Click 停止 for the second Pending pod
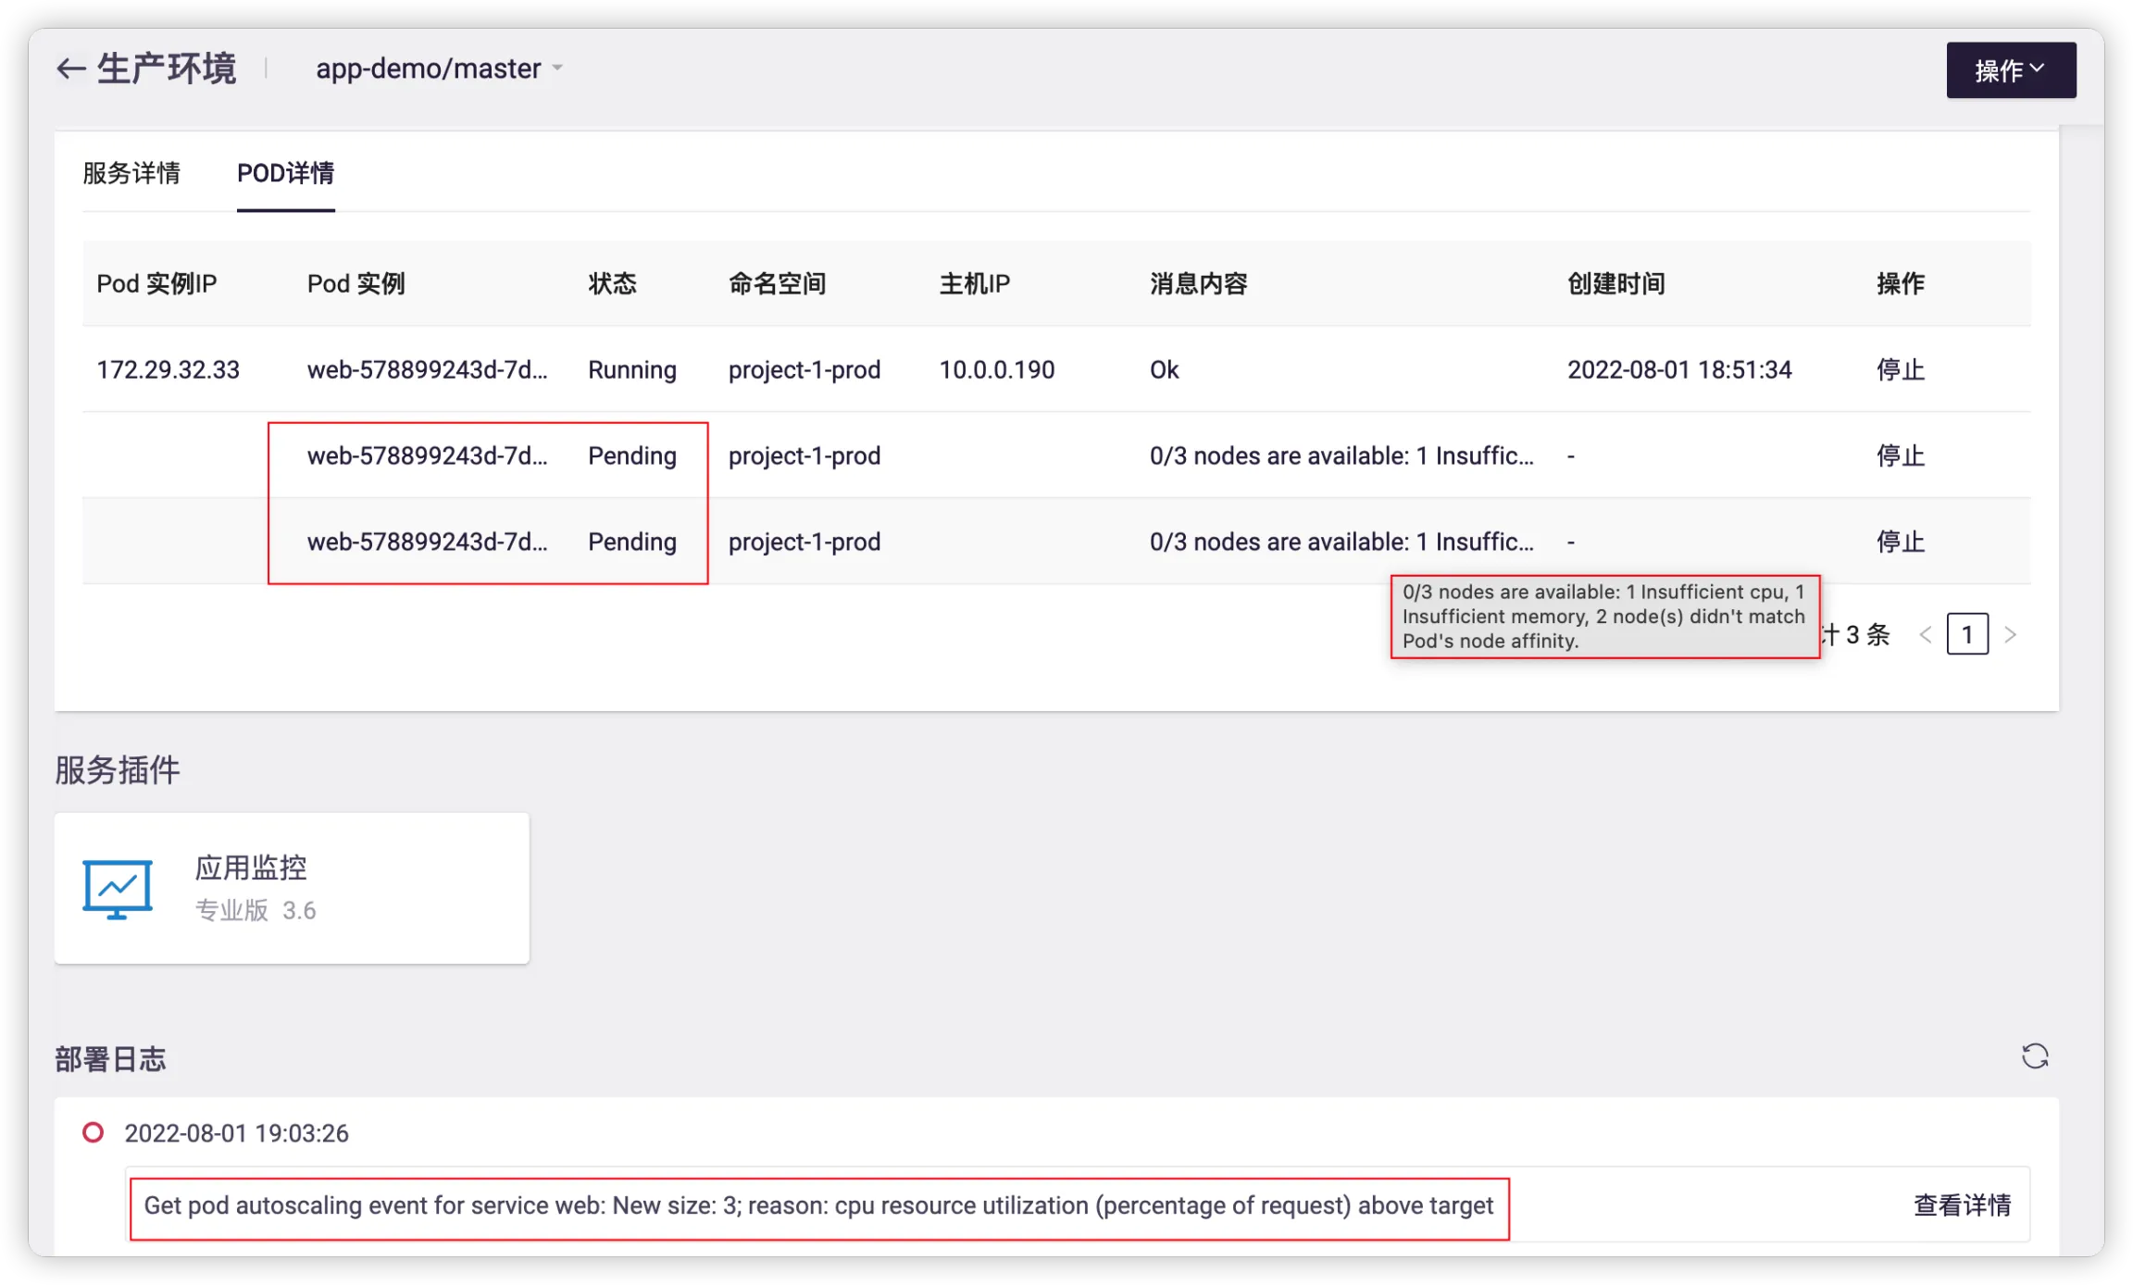2133x1285 pixels. coord(1900,542)
